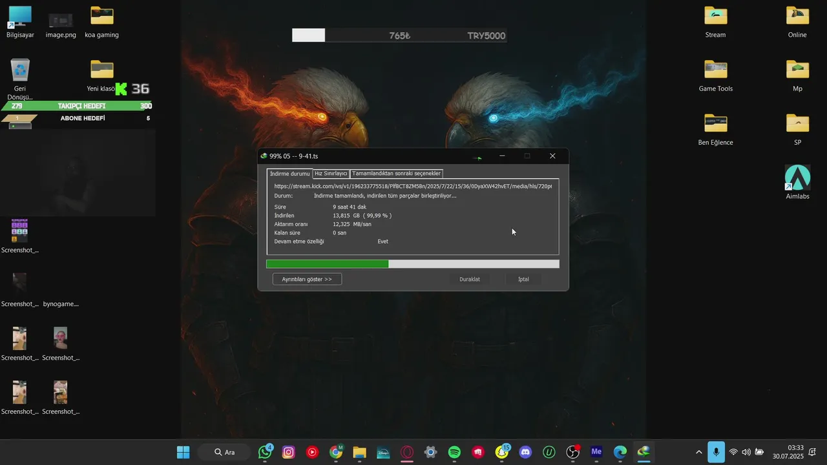Open the Tamamlandıktan sonraki seçenekler tab
The height and width of the screenshot is (465, 827).
pos(396,174)
